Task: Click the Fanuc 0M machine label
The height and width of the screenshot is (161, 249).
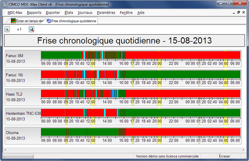Action: (x=14, y=56)
